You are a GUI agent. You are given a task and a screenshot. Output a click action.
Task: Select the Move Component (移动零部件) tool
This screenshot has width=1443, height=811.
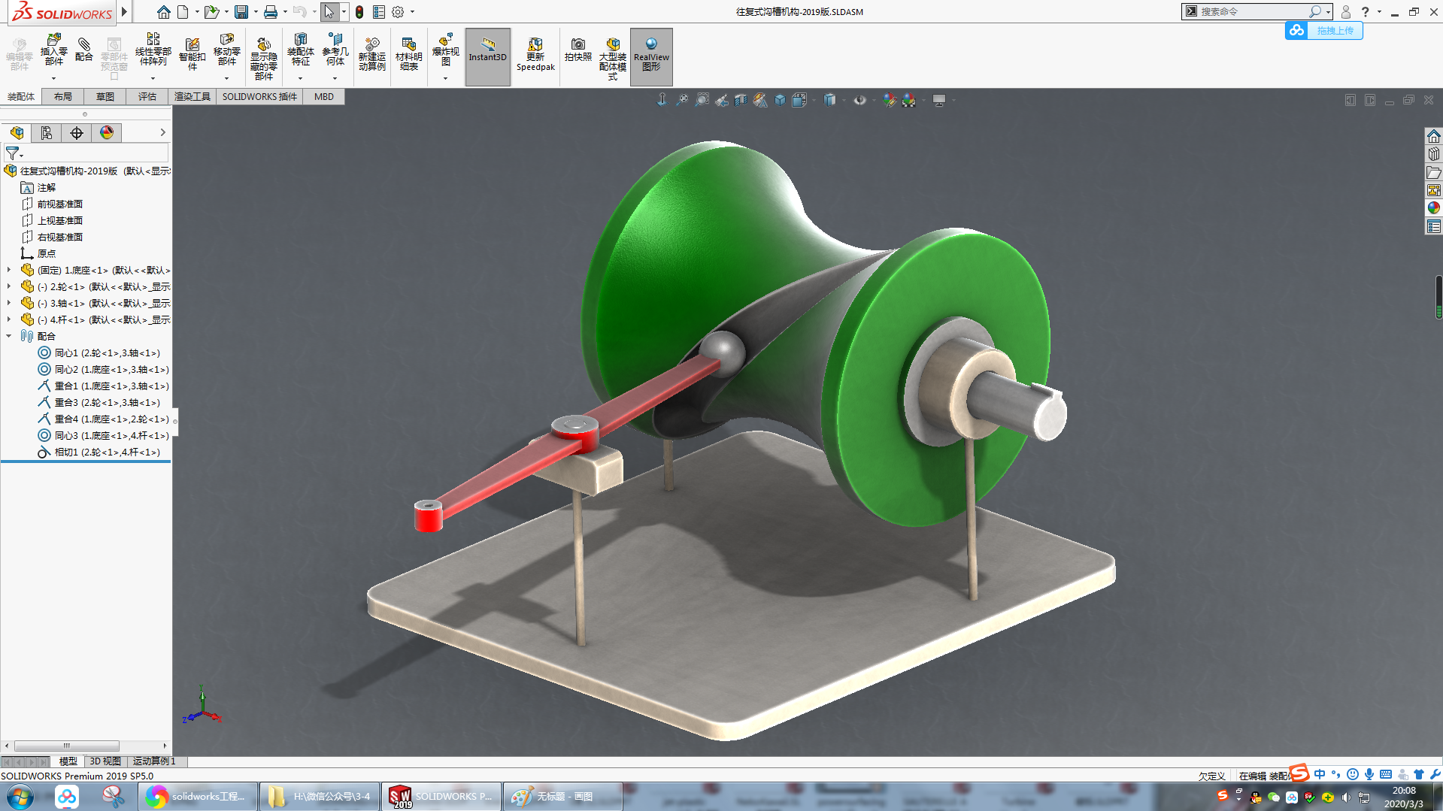pos(226,50)
